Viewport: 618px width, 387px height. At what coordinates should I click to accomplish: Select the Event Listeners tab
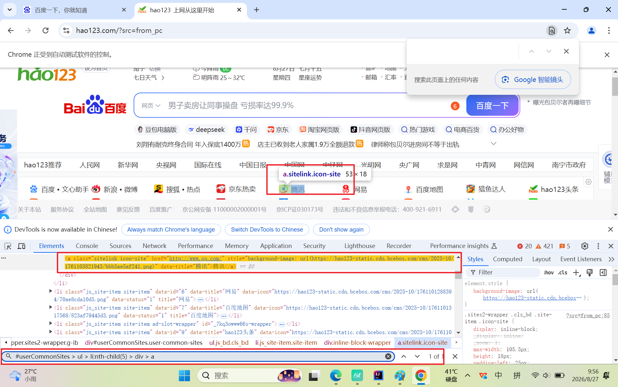tap(581, 259)
